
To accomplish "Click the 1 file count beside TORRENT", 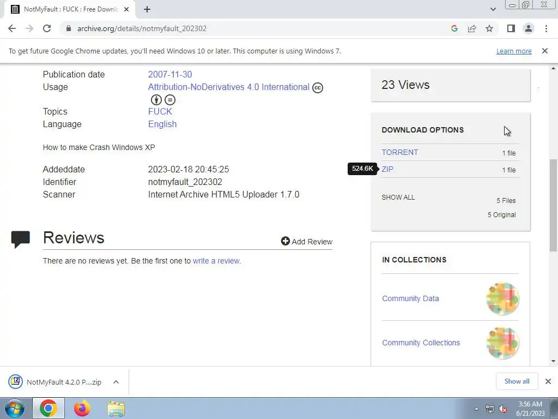I will point(509,153).
